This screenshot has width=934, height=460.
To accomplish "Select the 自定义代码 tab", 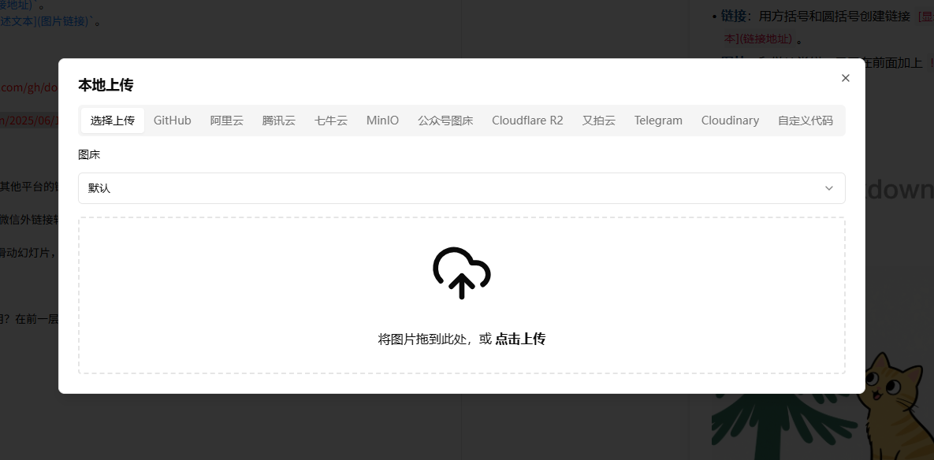I will [x=806, y=121].
